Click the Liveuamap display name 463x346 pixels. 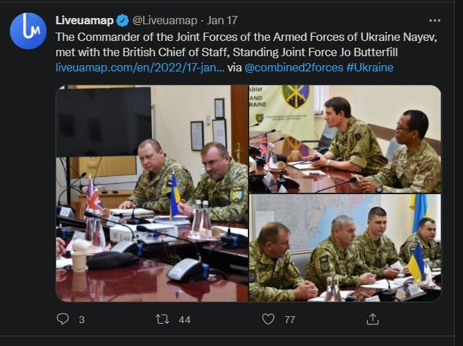click(x=83, y=20)
